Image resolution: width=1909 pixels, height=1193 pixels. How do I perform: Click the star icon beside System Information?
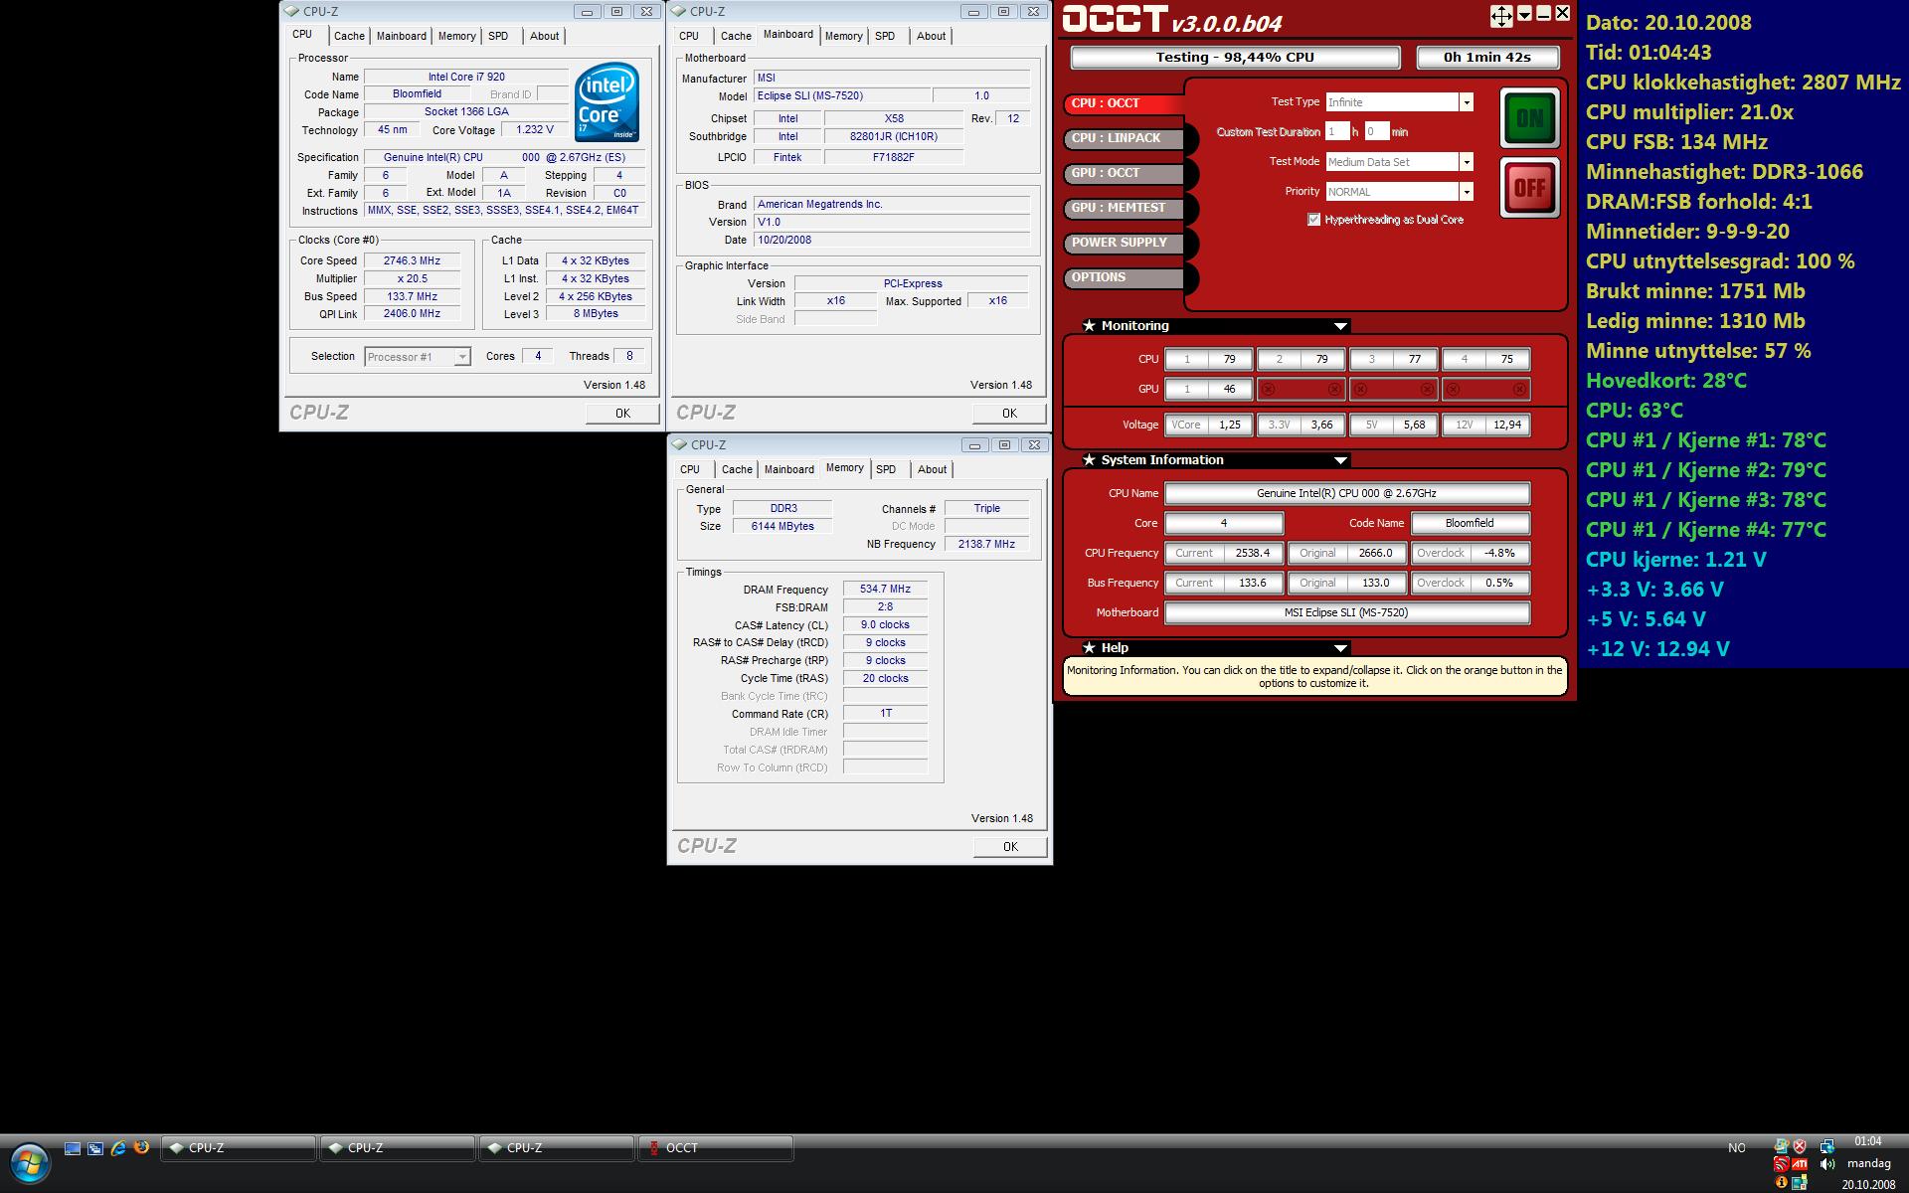tap(1089, 460)
